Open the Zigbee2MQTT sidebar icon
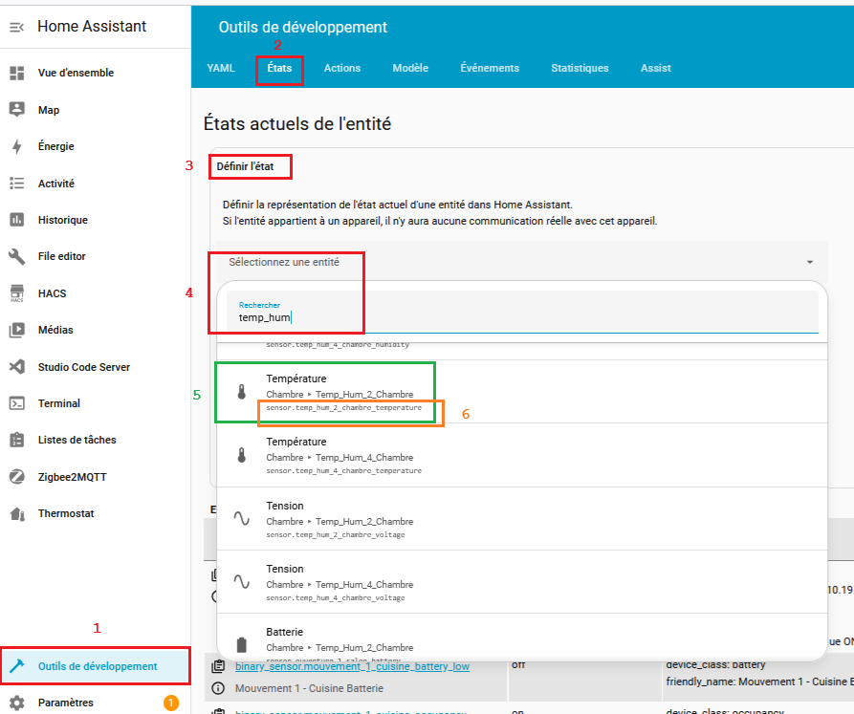854x714 pixels. (16, 477)
